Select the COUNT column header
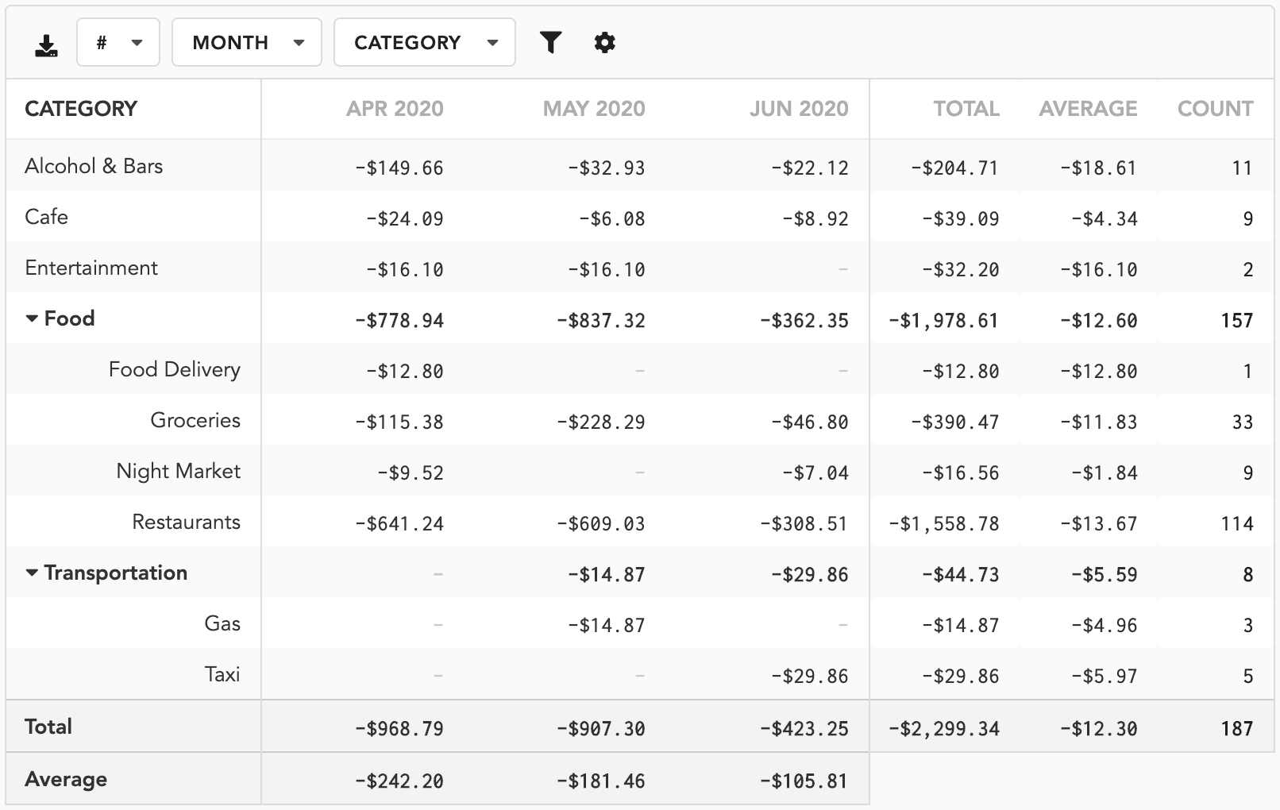Viewport: 1280px width, 810px height. pos(1214,109)
